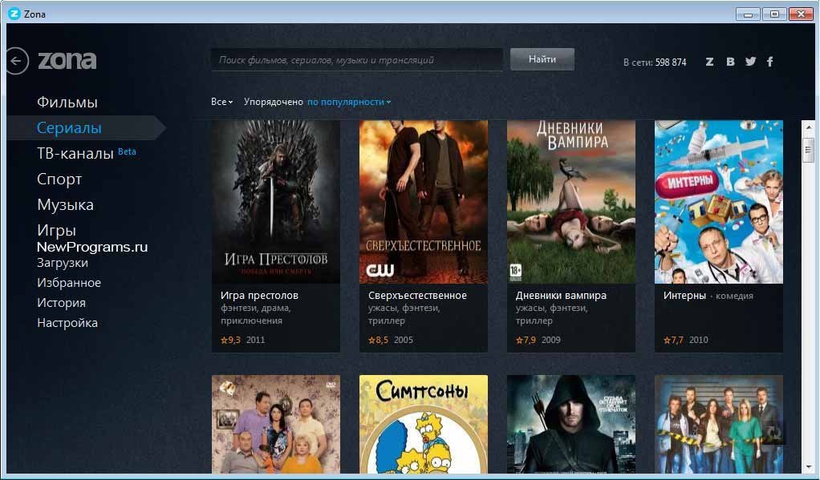Open the Twitter social icon
This screenshot has height=480, width=820.
click(x=750, y=62)
